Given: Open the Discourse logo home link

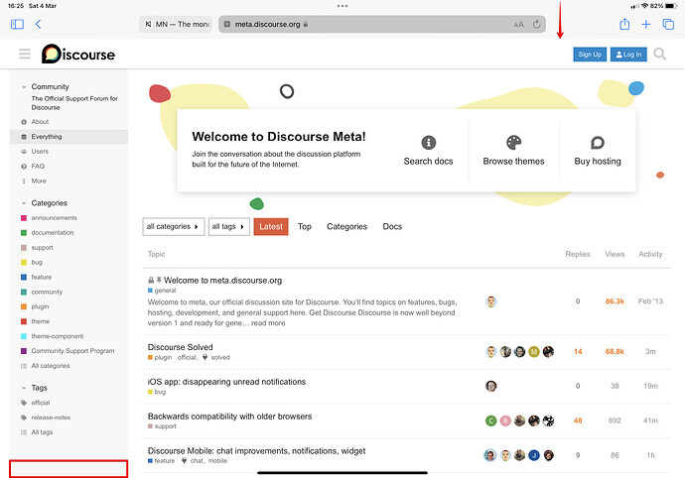Looking at the screenshot, I should [78, 55].
